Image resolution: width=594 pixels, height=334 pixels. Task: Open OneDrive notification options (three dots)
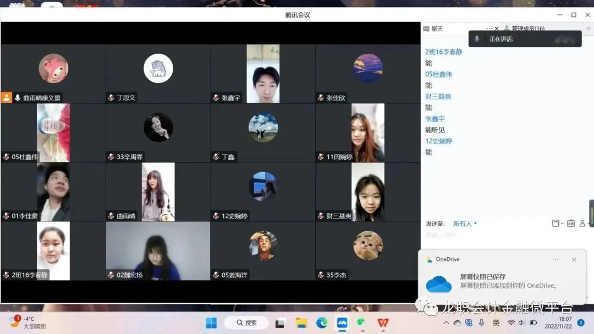(555, 259)
